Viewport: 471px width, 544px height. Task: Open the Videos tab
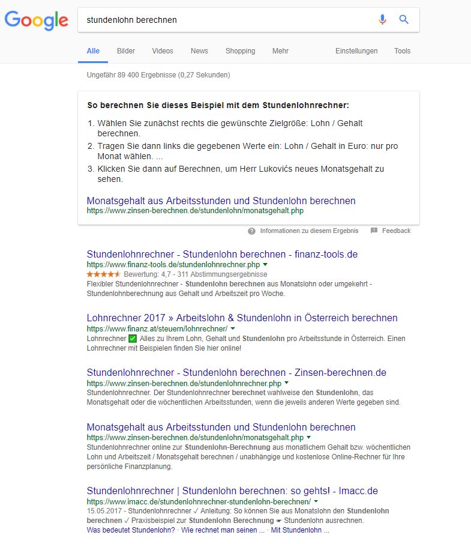(x=163, y=51)
